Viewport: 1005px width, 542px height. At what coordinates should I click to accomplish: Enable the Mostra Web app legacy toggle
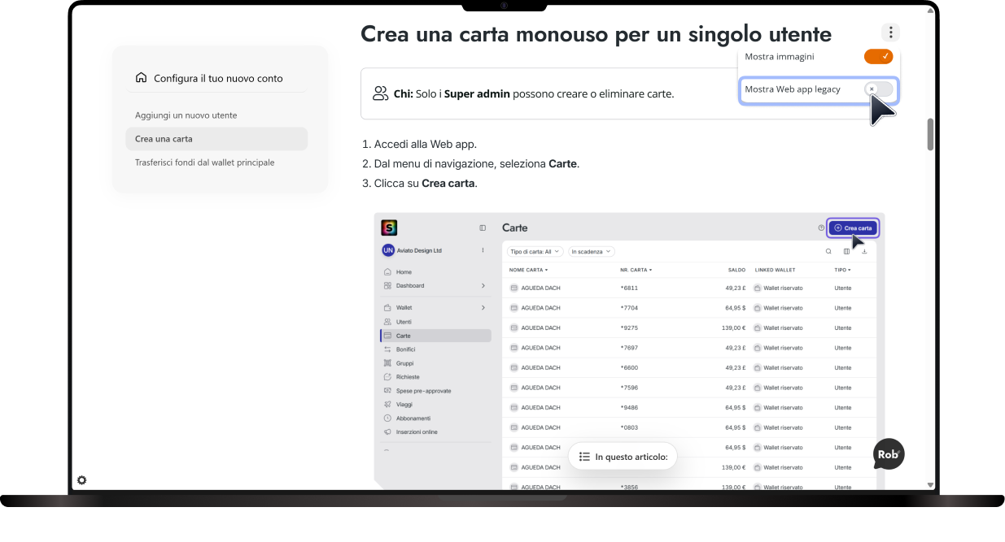[878, 89]
